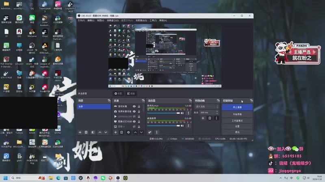
Task: Open 设置 button in controls panel
Action: 237,126
